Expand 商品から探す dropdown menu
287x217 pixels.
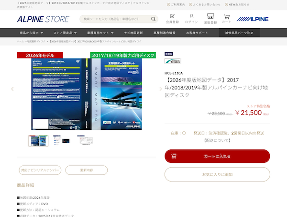point(31,33)
